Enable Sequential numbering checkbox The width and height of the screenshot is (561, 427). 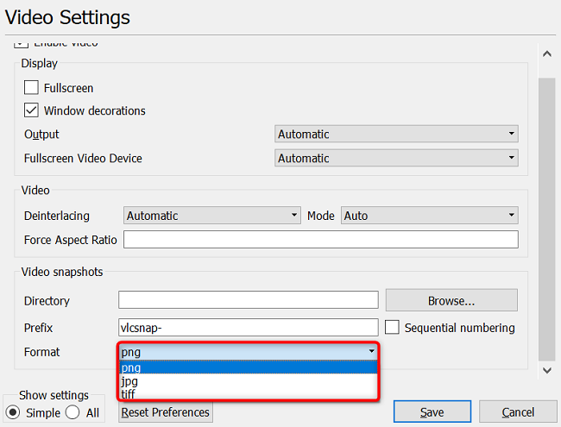392,328
